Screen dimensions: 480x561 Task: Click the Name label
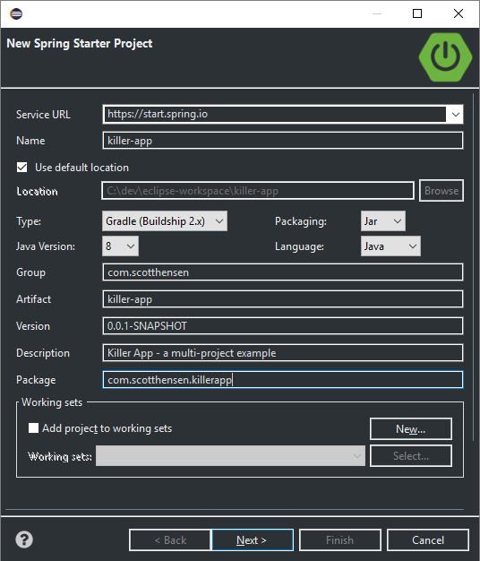tap(30, 141)
